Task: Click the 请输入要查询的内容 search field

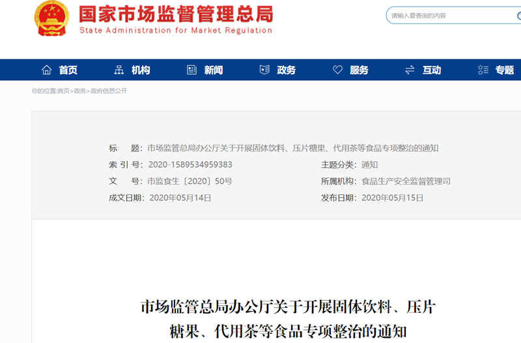Action: (453, 15)
